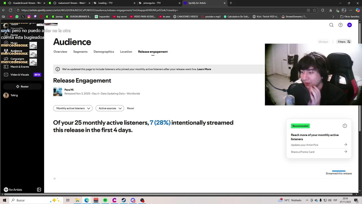Click arrow beside Update your Artist Pick
The width and height of the screenshot is (362, 204).
pos(345,144)
